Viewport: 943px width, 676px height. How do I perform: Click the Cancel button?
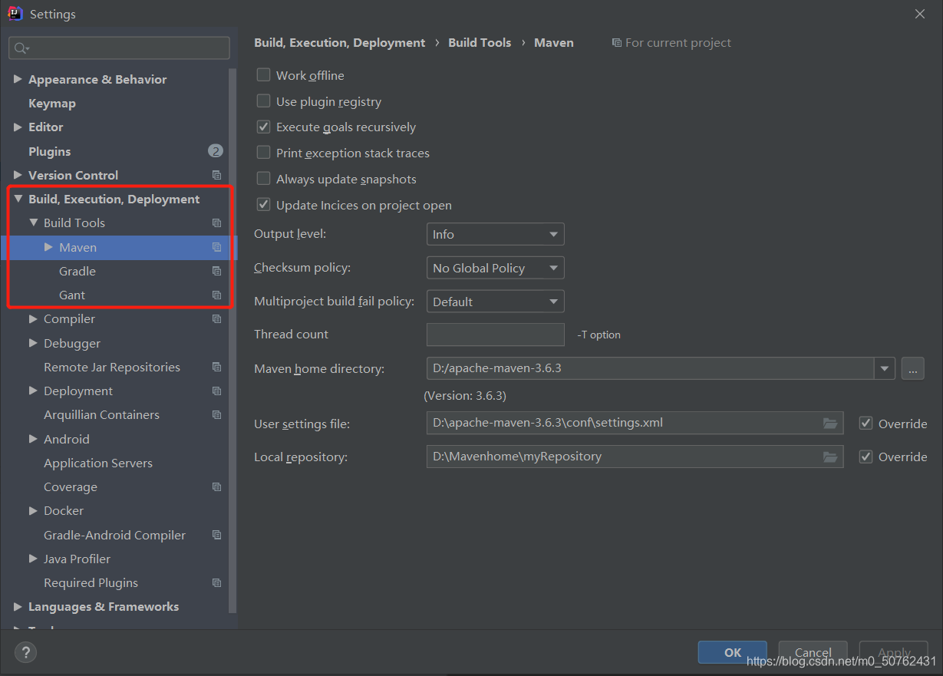(813, 652)
